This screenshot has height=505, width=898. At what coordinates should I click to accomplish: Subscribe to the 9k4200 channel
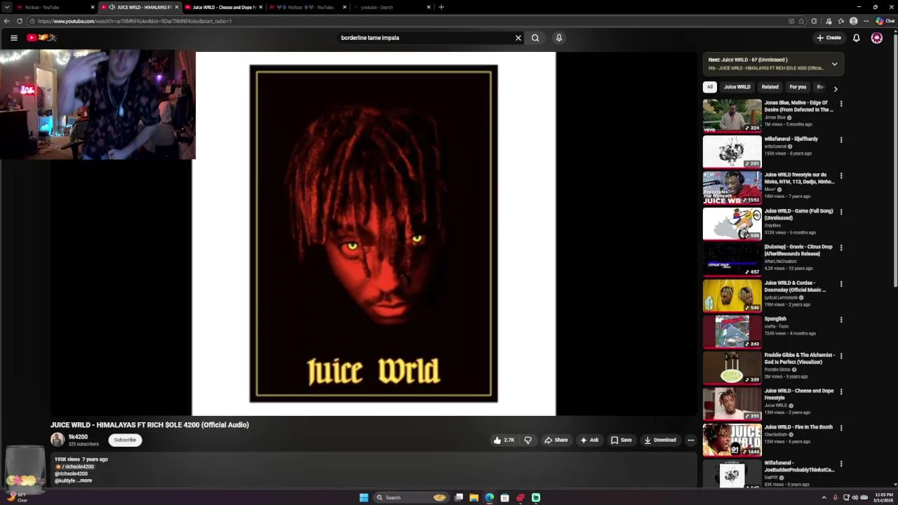pyautogui.click(x=125, y=440)
